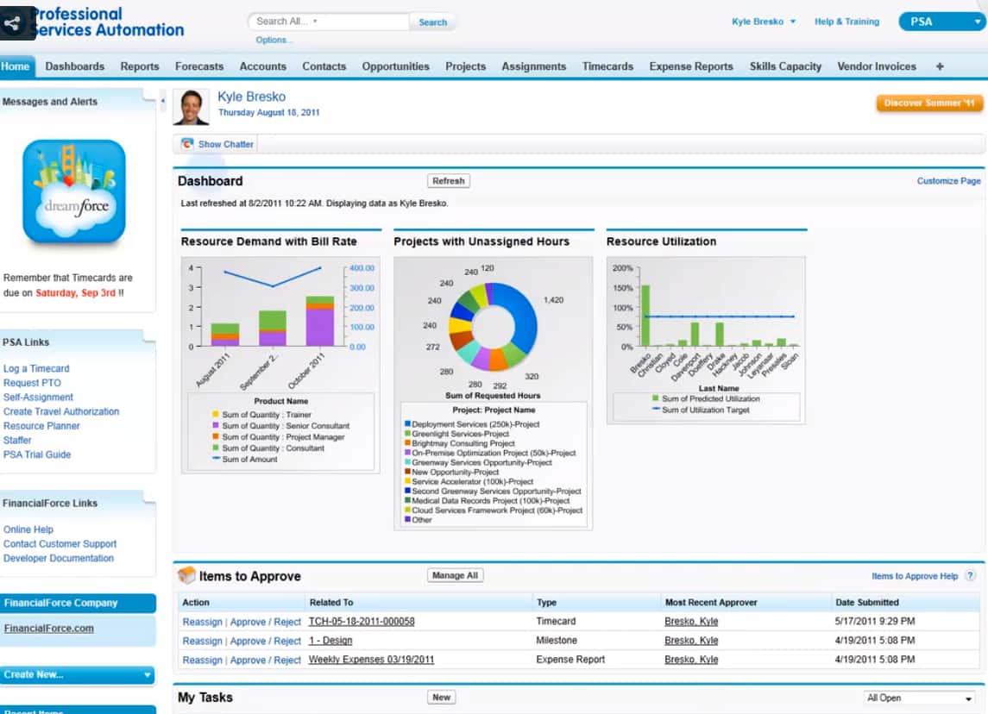
Task: Open Bresko, Kyle approver link in Timecard row
Action: click(691, 622)
